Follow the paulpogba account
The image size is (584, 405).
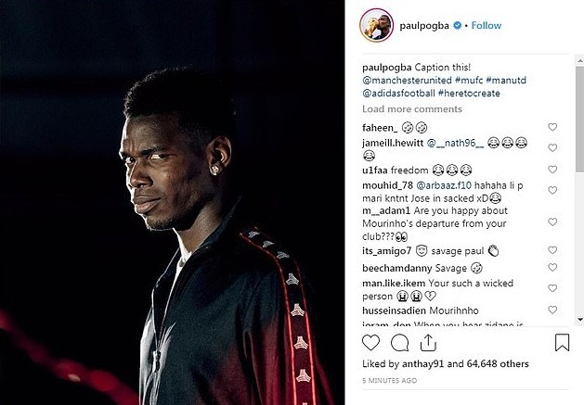(486, 25)
